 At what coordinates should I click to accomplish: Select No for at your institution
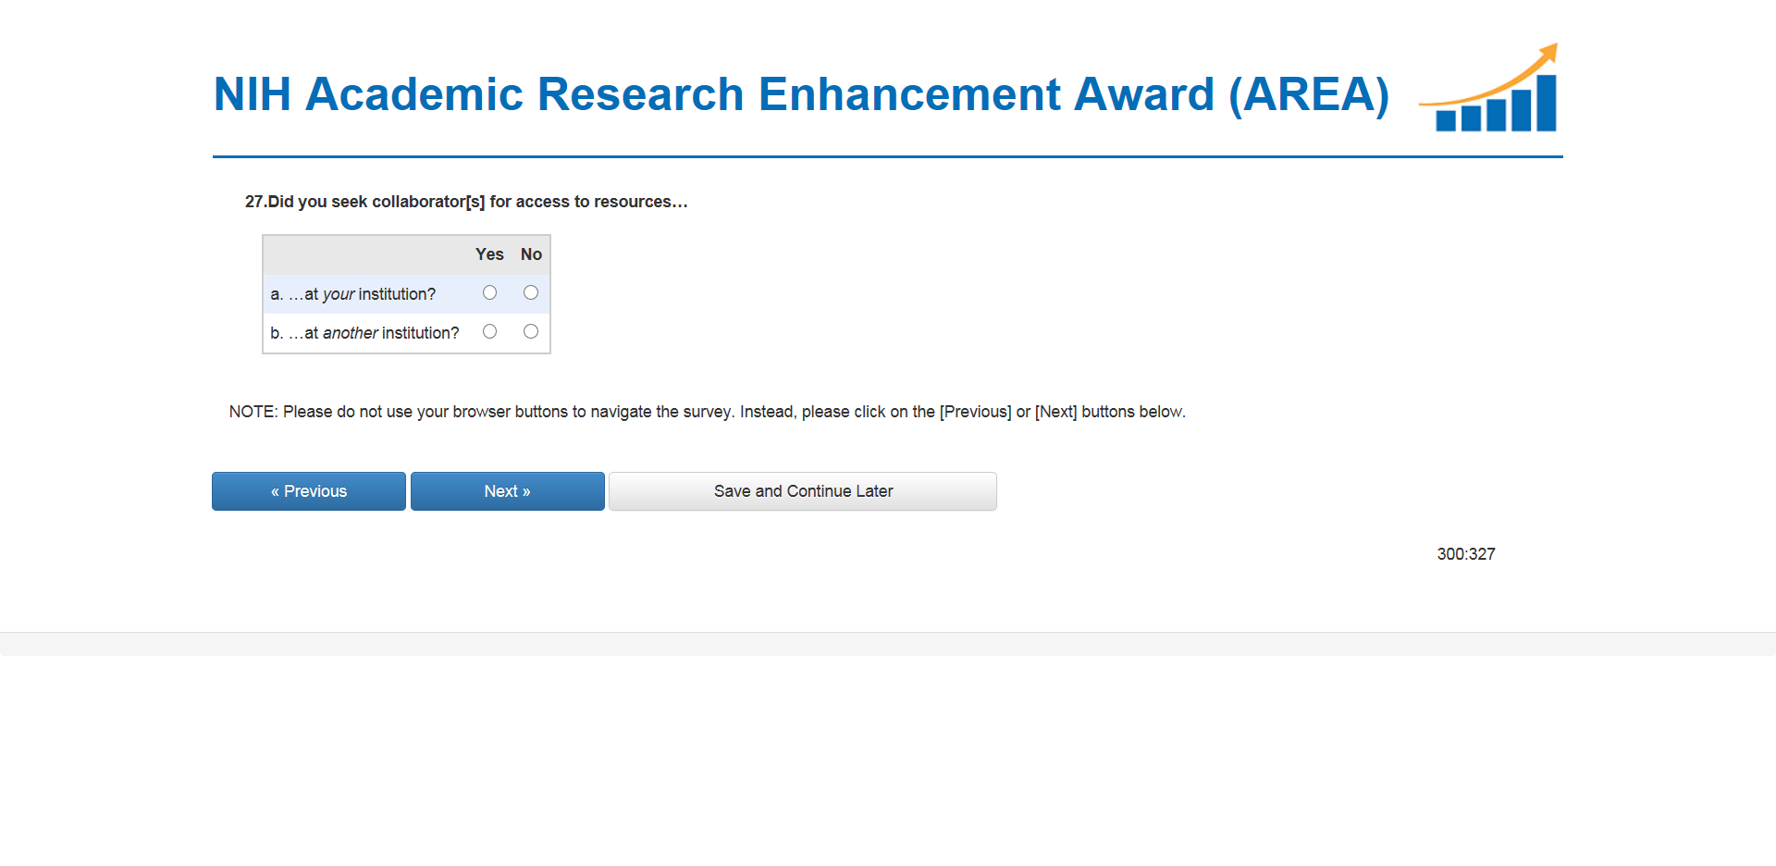[x=531, y=293]
